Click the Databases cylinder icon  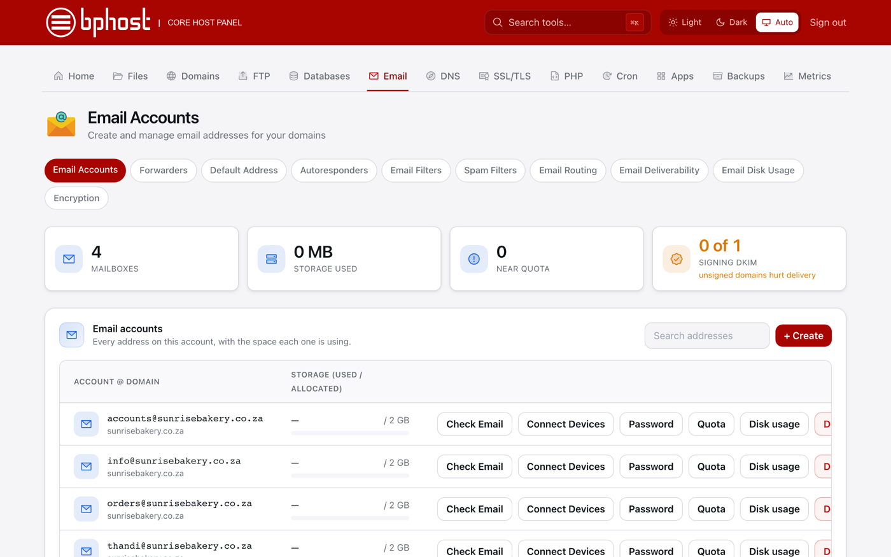293,76
